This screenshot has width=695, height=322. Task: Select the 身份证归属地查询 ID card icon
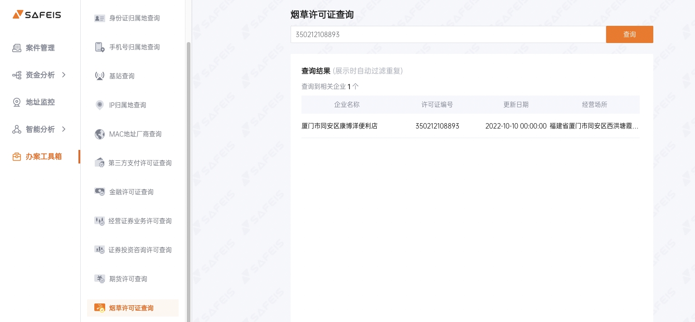100,18
